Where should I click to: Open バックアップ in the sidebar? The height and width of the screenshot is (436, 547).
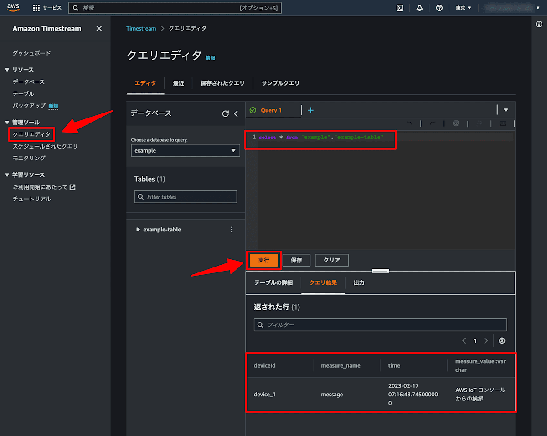click(x=29, y=106)
